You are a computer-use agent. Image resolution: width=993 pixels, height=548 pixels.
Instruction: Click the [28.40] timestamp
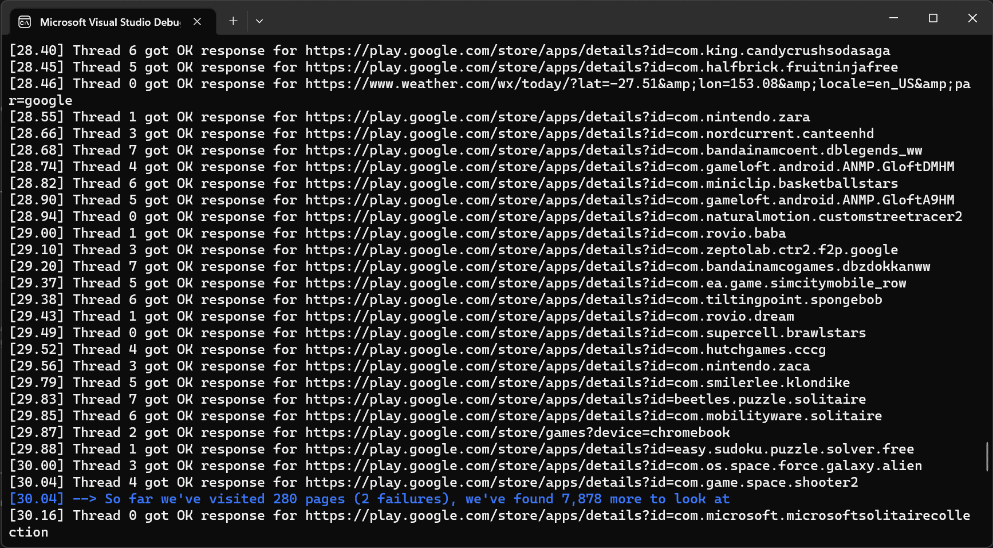click(37, 50)
